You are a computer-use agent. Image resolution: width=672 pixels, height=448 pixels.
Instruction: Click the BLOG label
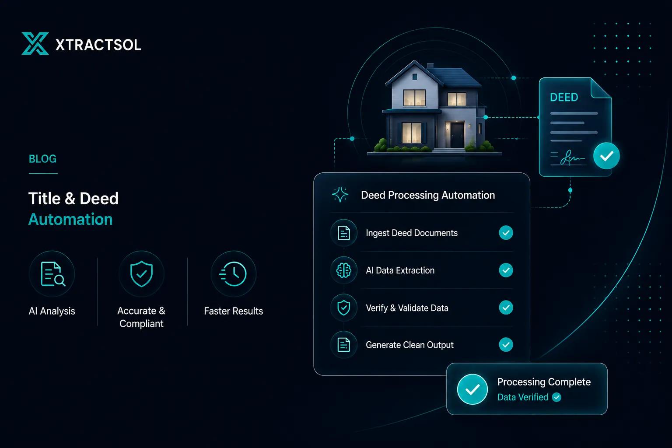tap(42, 159)
